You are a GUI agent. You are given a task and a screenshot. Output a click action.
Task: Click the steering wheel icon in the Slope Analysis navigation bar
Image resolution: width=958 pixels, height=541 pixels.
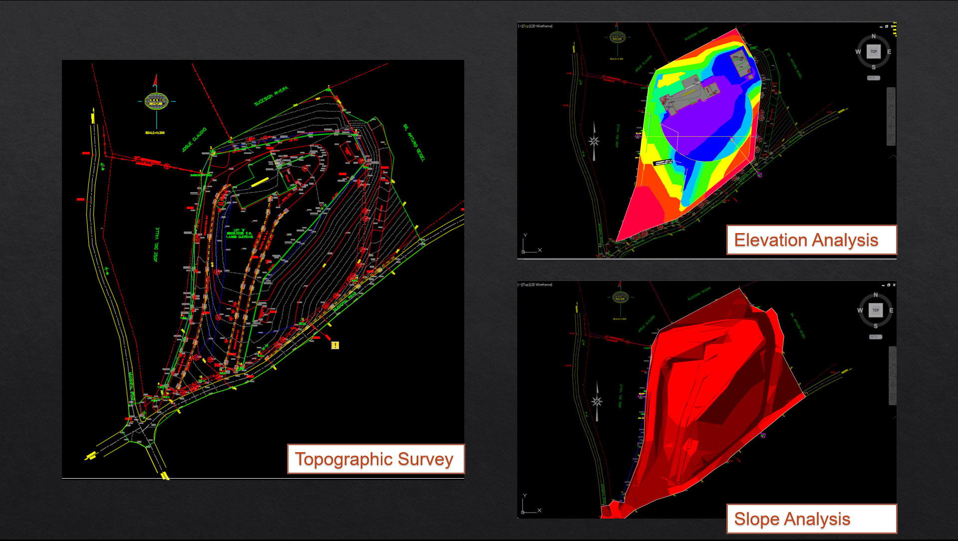click(x=893, y=354)
